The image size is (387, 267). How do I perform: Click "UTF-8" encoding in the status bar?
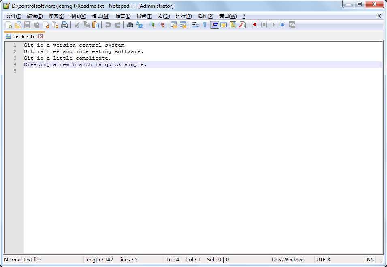pos(323,260)
